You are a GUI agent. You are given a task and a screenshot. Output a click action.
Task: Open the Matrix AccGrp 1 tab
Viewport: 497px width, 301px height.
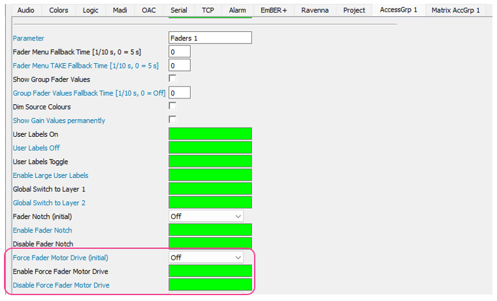point(455,10)
